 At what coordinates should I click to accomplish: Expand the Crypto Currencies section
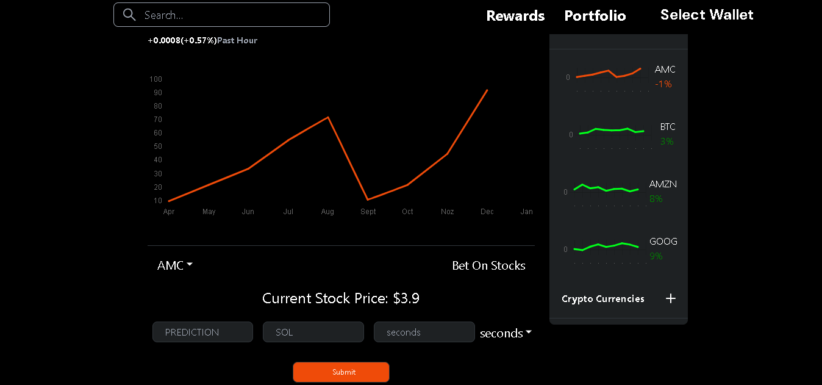[603, 299]
